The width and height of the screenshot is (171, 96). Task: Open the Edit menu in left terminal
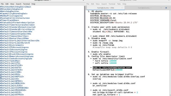pos(7,4)
